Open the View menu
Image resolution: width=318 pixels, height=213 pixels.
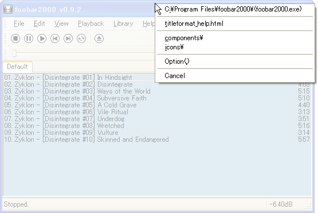pyautogui.click(x=61, y=24)
